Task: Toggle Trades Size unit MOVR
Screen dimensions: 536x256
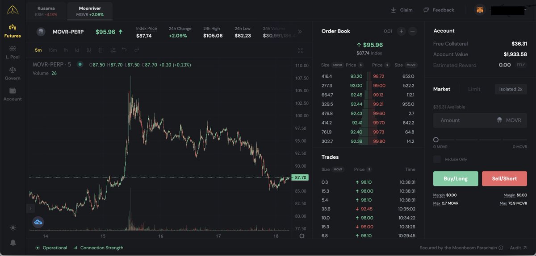Action: click(x=338, y=169)
